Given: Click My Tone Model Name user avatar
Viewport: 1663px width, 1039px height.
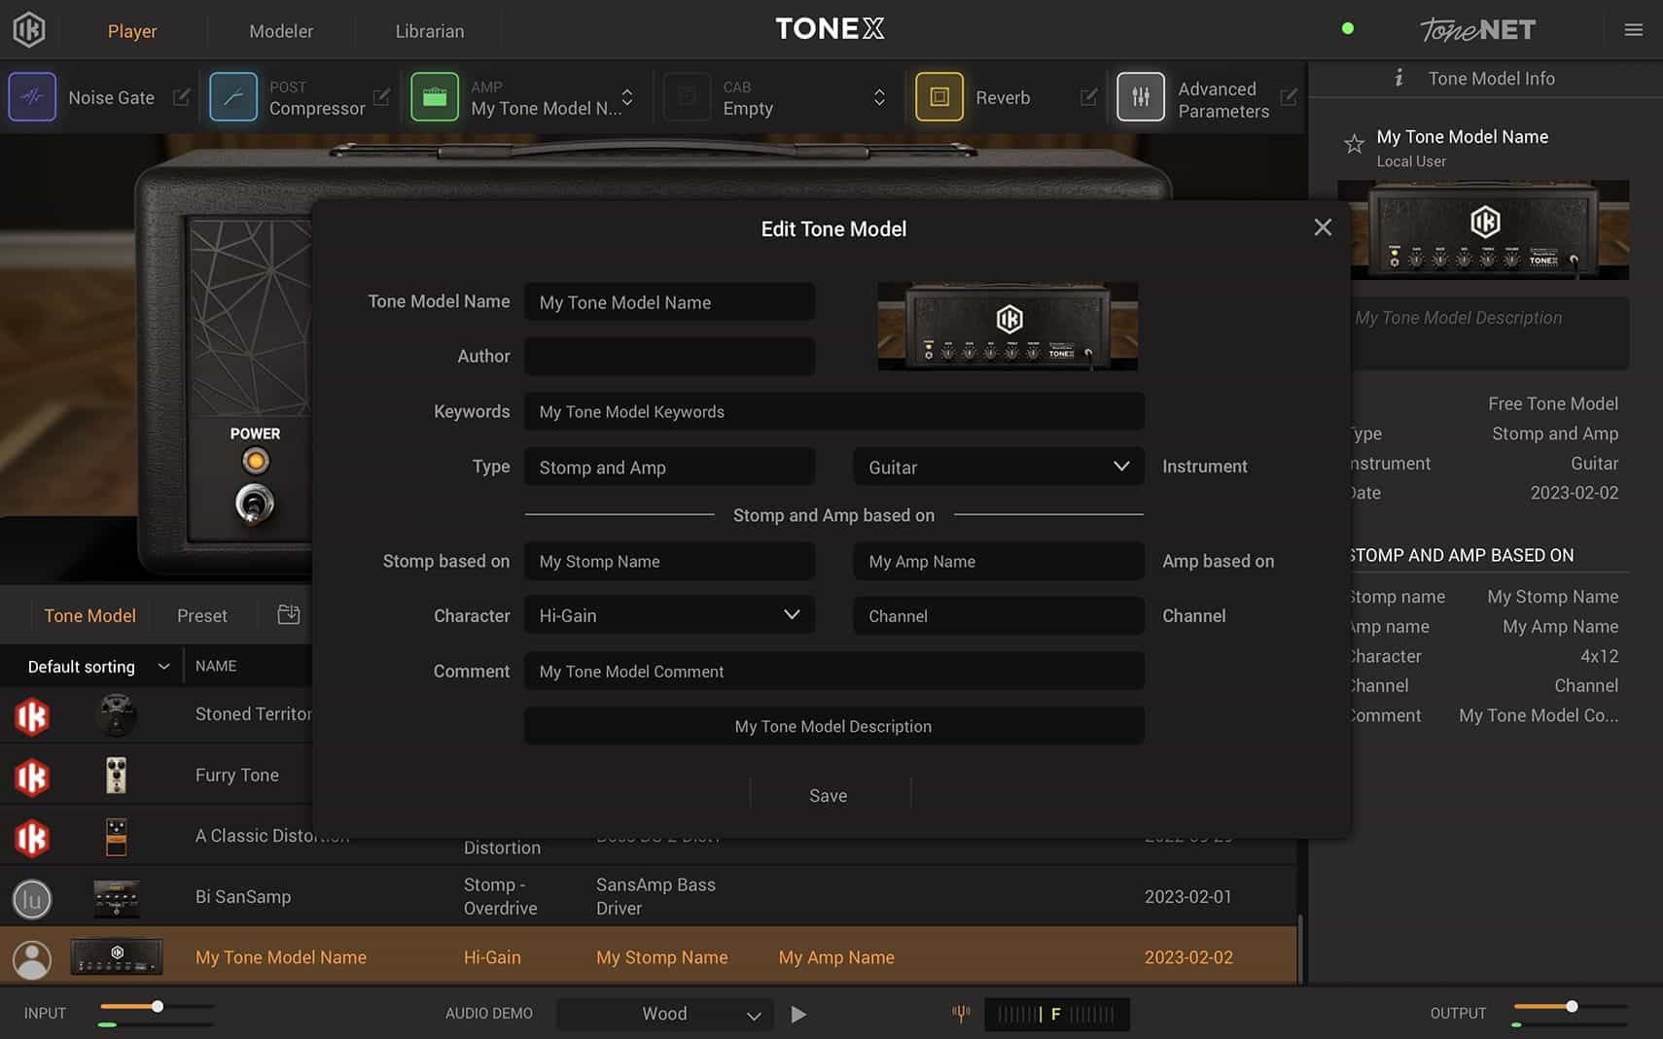Looking at the screenshot, I should tap(32, 959).
